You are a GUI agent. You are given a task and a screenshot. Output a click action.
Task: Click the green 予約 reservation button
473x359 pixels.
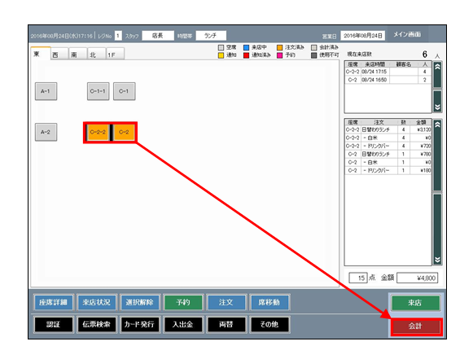183,302
